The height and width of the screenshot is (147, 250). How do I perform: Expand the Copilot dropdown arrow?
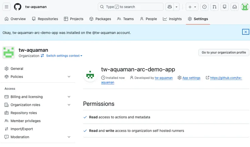(x=176, y=7)
